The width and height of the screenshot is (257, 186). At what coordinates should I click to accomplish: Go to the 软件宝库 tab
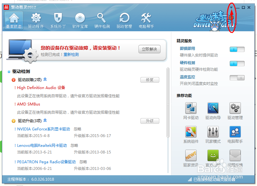[x=80, y=21]
